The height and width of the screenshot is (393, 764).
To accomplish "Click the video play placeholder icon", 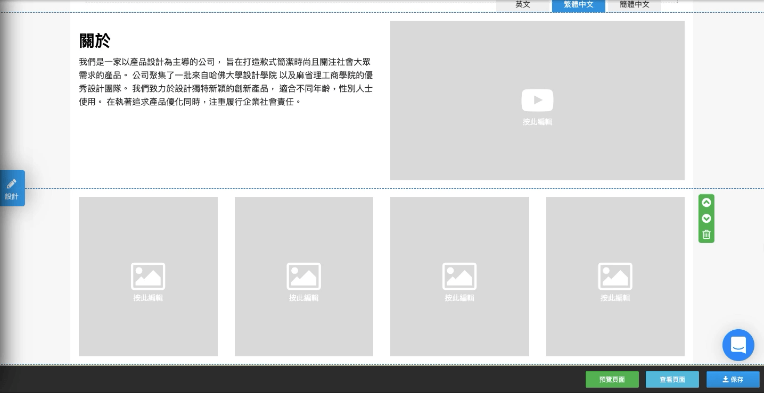I will (537, 100).
